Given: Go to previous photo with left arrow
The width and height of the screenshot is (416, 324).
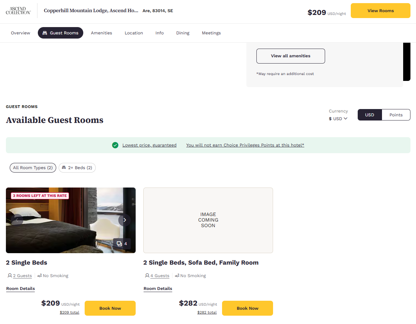Looking at the screenshot, I should pyautogui.click(x=17, y=220).
